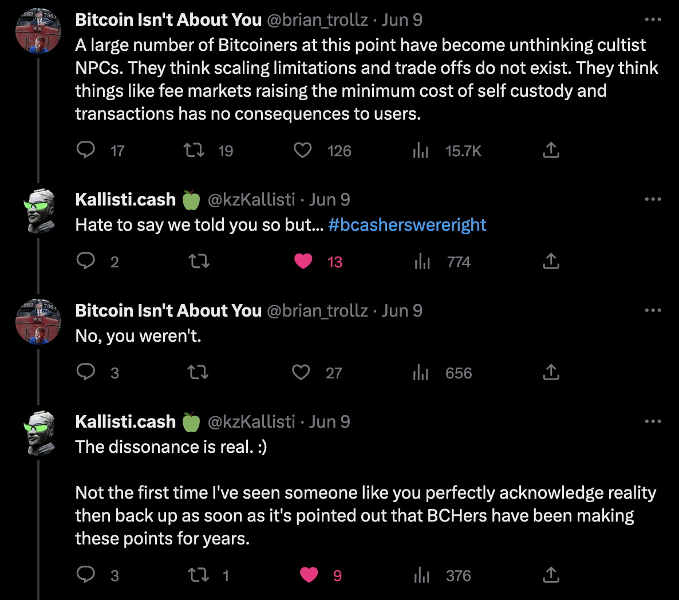Open the @brian_trollz handle on the first tweet

click(x=317, y=19)
